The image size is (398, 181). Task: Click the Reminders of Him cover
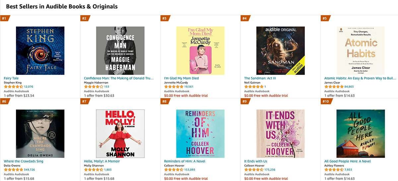click(x=200, y=134)
